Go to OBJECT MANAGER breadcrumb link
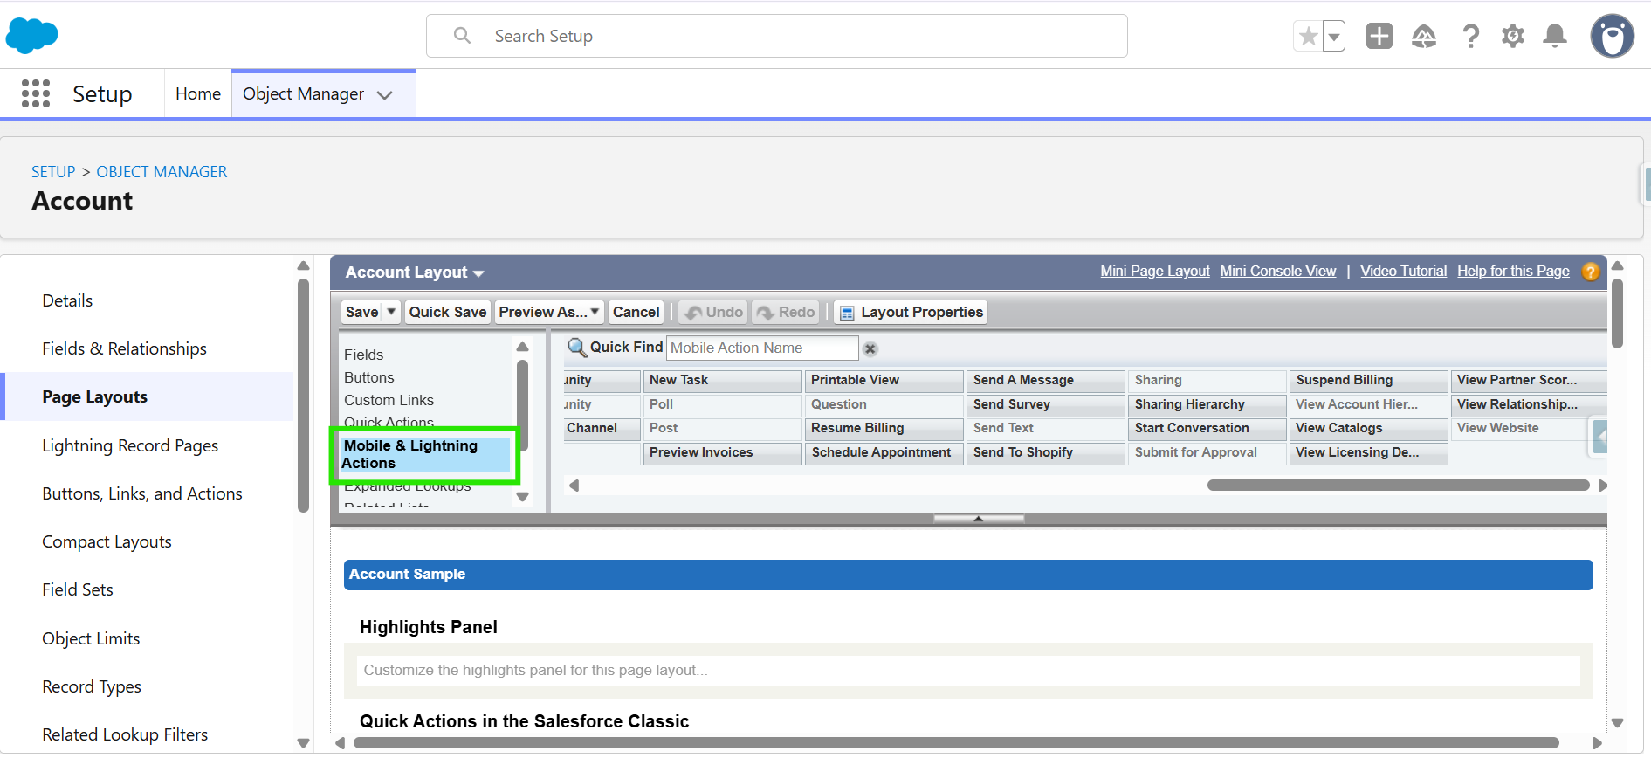This screenshot has width=1651, height=765. tap(162, 172)
